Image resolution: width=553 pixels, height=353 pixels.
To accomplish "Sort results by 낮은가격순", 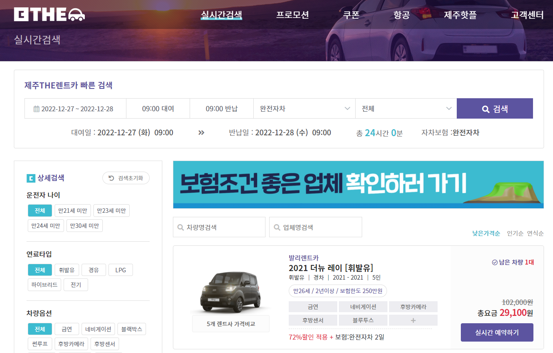I will [x=486, y=234].
